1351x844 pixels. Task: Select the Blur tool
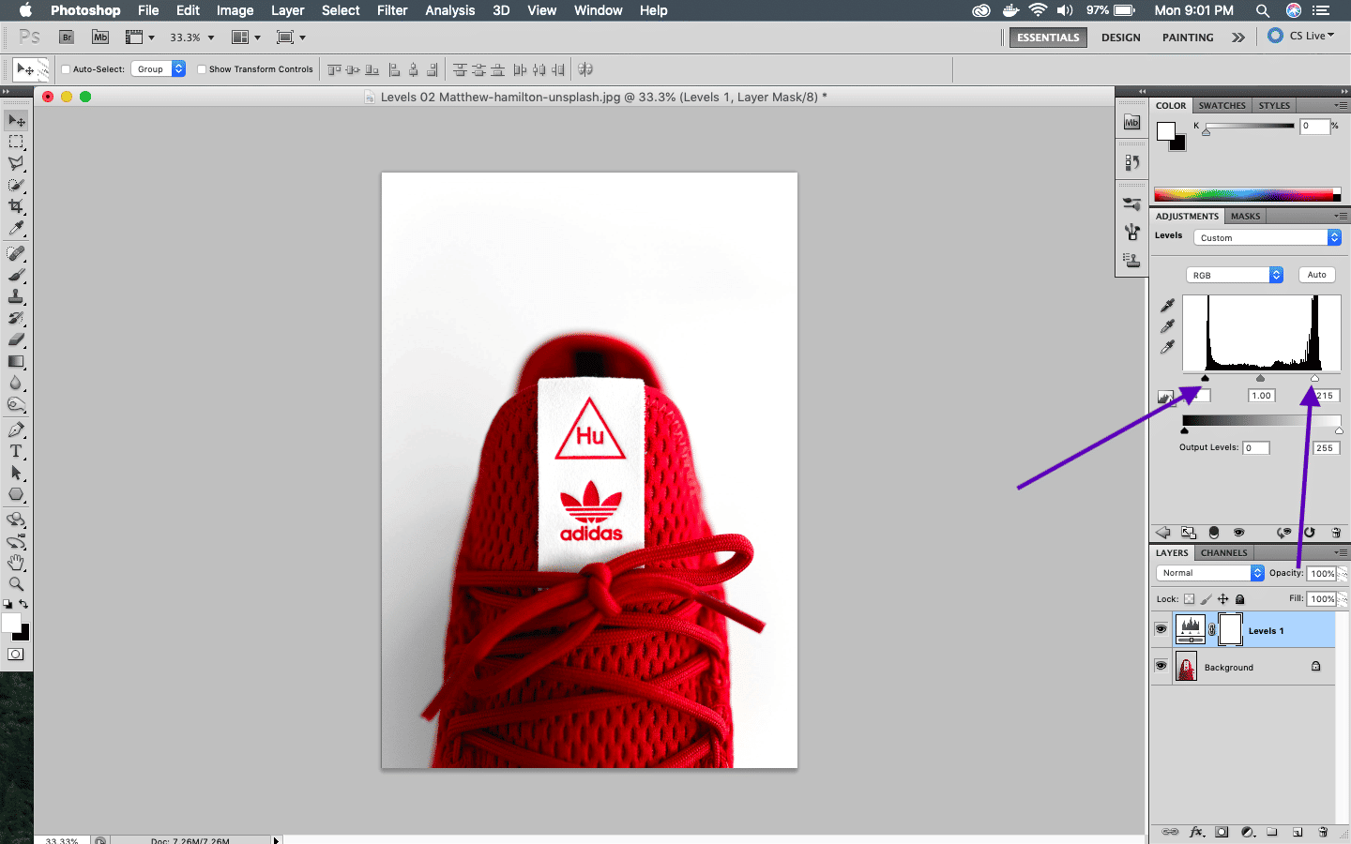16,383
